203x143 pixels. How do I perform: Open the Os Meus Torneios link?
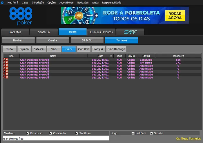point(188,138)
